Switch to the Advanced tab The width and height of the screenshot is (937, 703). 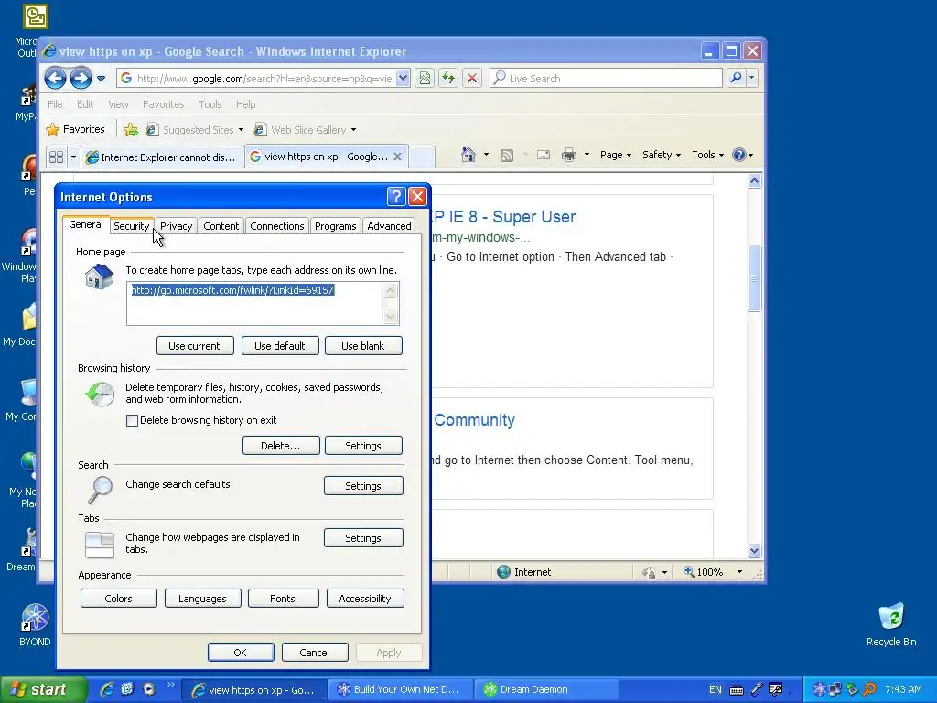click(389, 226)
